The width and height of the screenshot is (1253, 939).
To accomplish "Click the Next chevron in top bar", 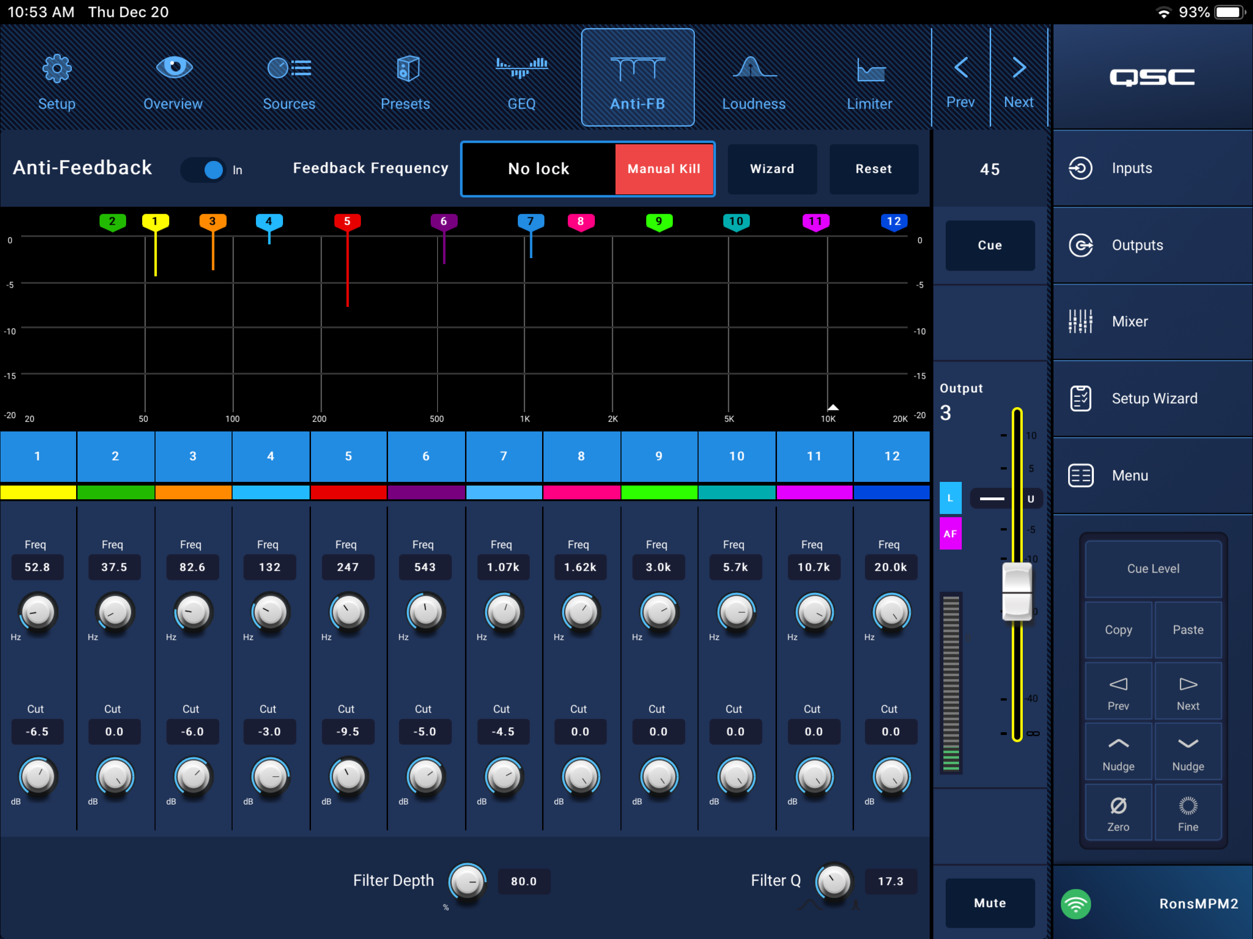I will pos(1019,68).
